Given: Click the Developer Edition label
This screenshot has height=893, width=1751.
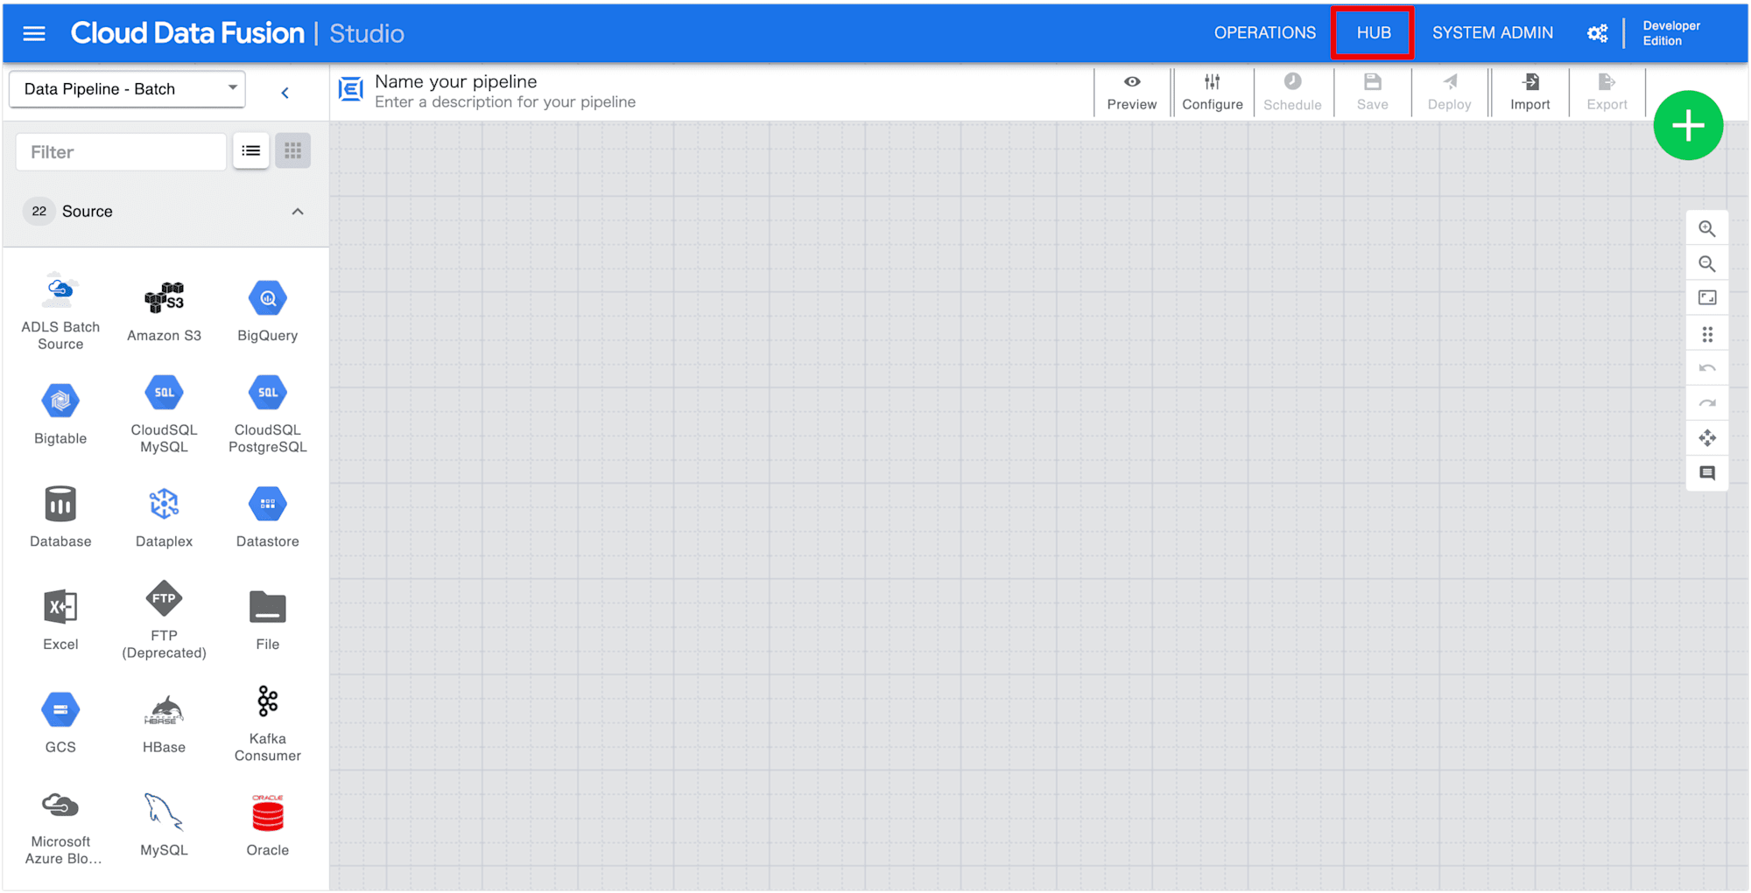Looking at the screenshot, I should coord(1671,33).
